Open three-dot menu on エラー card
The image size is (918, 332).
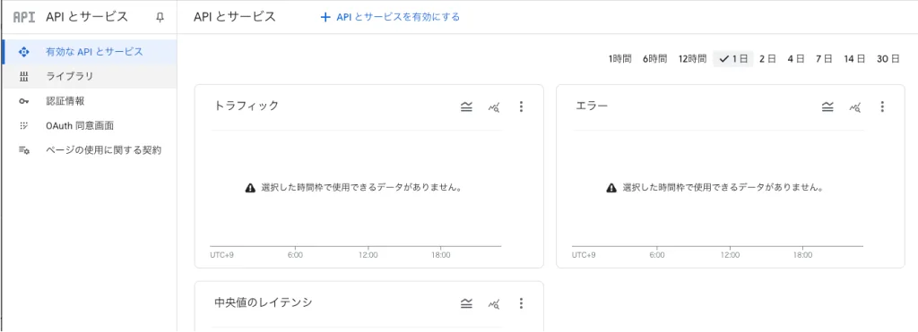coord(882,107)
